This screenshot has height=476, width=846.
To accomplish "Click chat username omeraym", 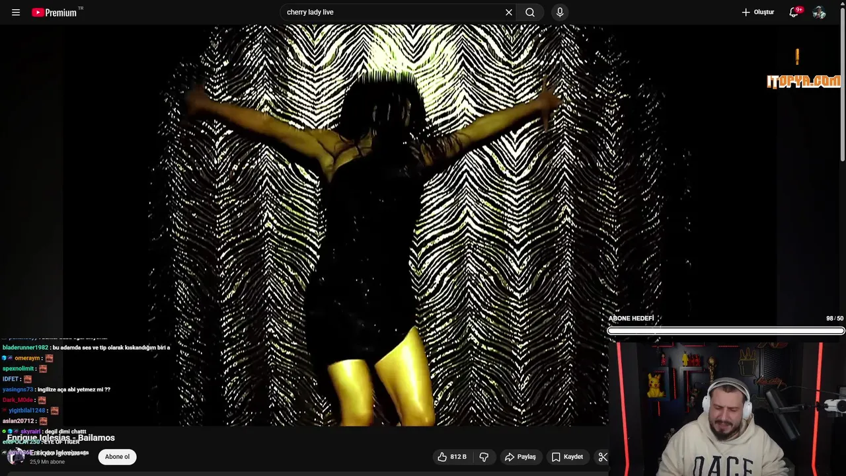I will click(27, 358).
